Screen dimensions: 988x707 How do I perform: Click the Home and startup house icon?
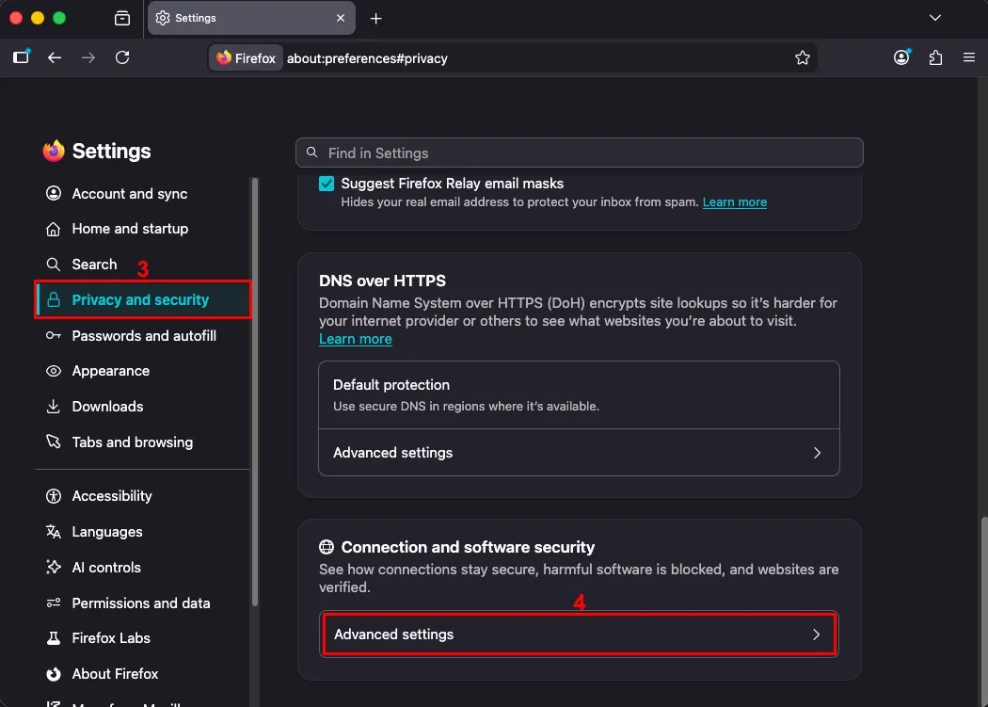click(x=54, y=229)
